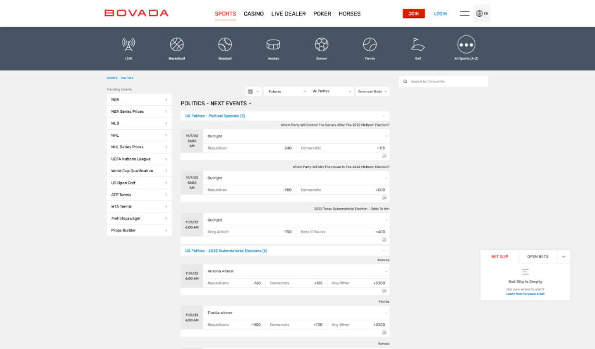Collapse Politics - Next Events heading
This screenshot has width=595, height=349.
coord(216,104)
